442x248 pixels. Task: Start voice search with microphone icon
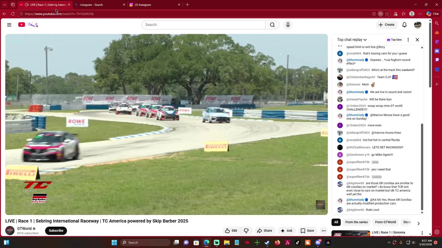point(288,25)
